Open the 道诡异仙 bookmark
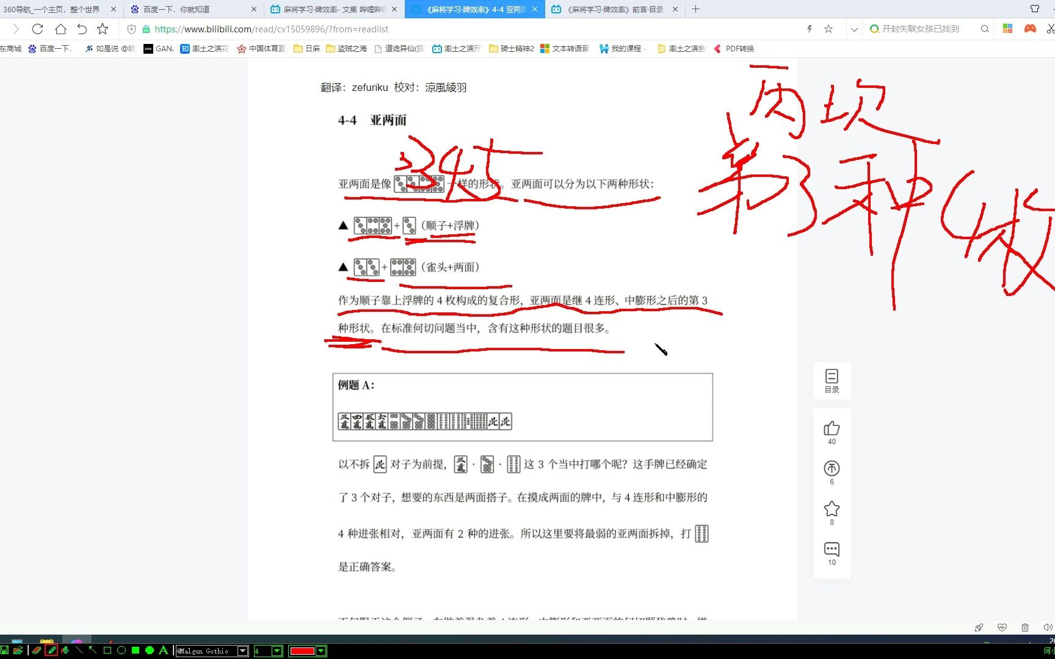 click(x=399, y=48)
